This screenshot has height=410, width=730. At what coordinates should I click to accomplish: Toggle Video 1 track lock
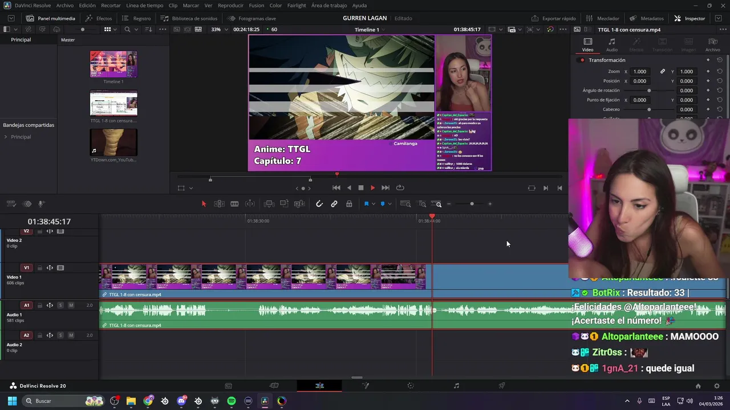pyautogui.click(x=39, y=268)
